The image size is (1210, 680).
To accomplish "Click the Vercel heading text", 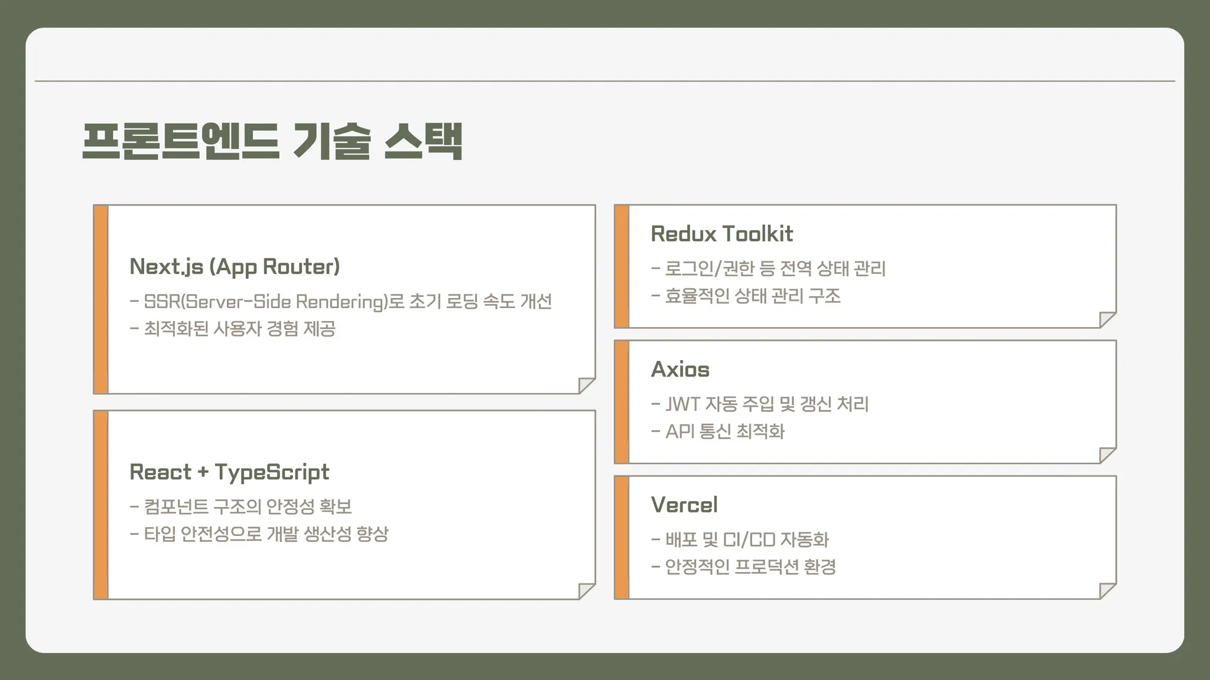I will click(x=684, y=505).
